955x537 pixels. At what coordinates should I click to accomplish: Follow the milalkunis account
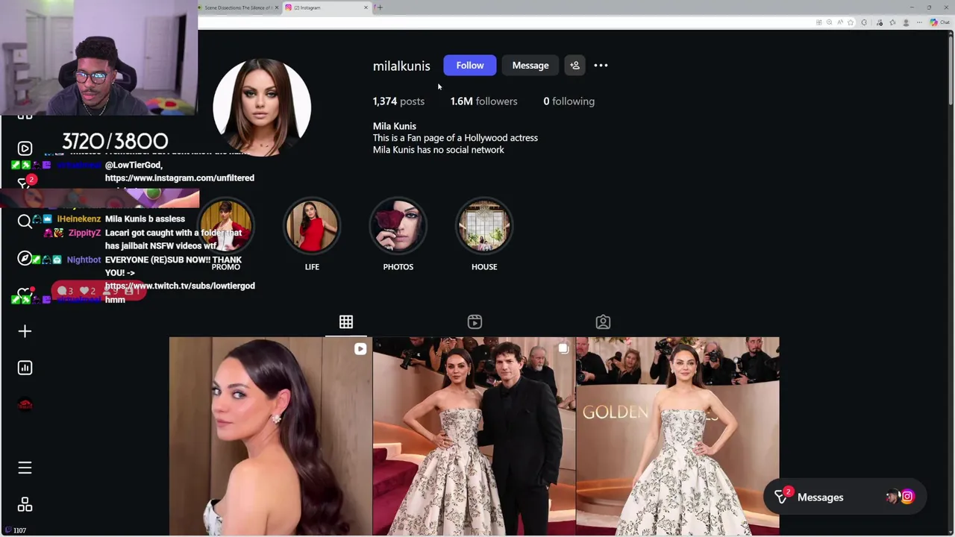[470, 66]
